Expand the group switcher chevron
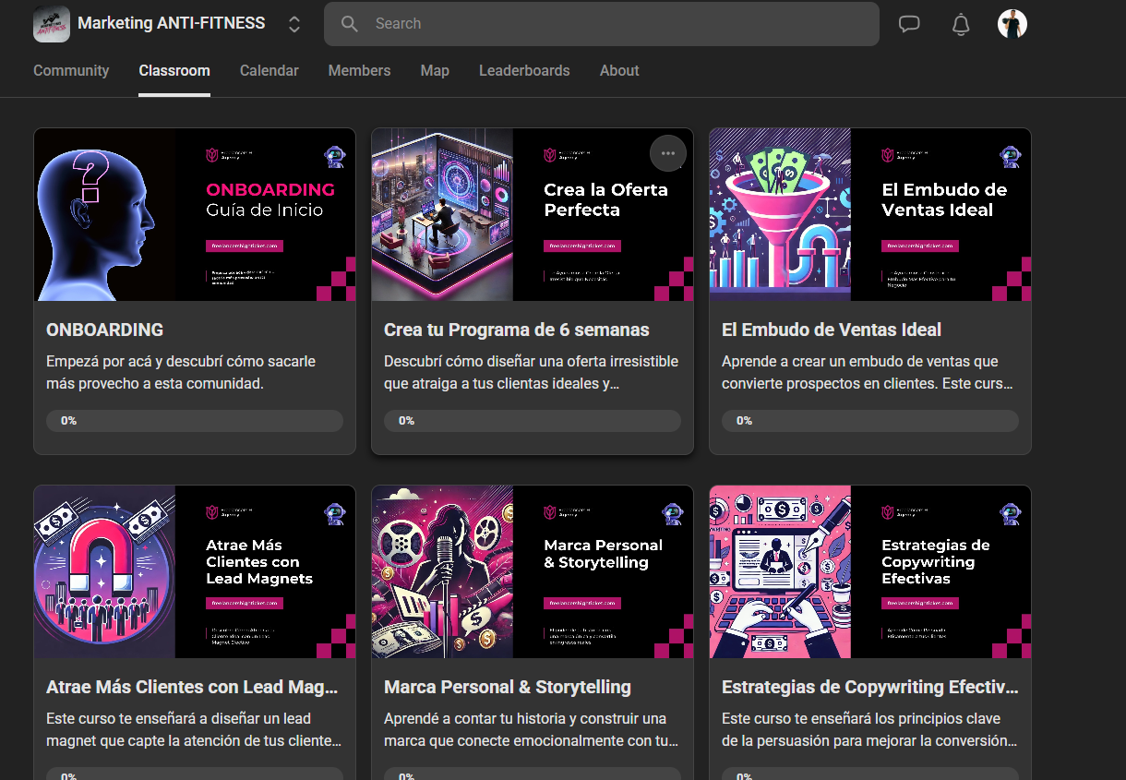The width and height of the screenshot is (1126, 780). (294, 24)
